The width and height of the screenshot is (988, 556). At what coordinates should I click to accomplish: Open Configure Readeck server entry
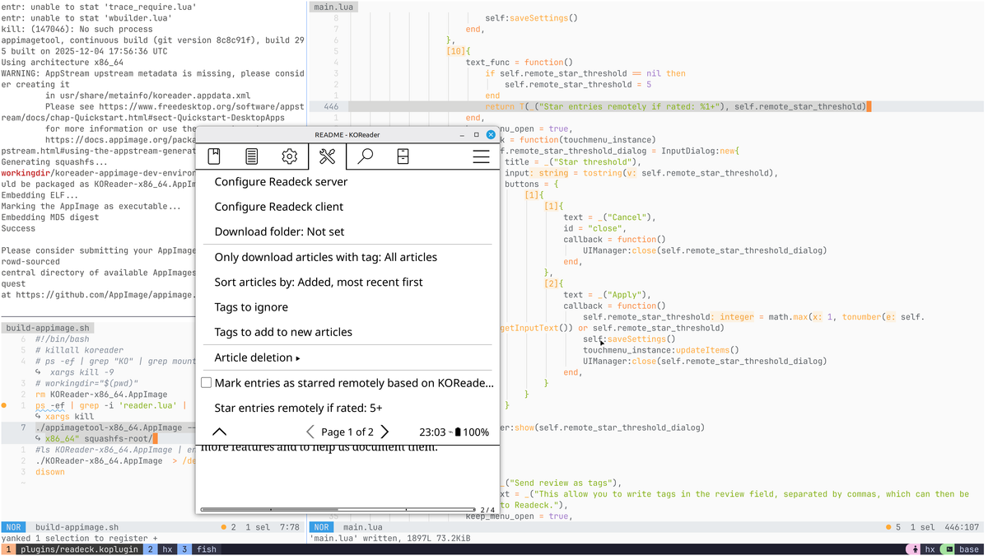[x=281, y=181]
